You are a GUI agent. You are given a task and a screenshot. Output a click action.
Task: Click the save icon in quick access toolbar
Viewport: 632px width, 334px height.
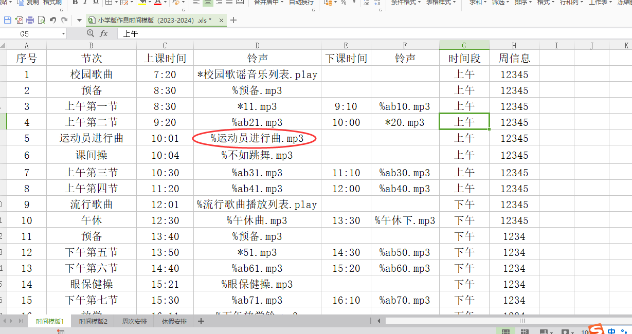7,21
